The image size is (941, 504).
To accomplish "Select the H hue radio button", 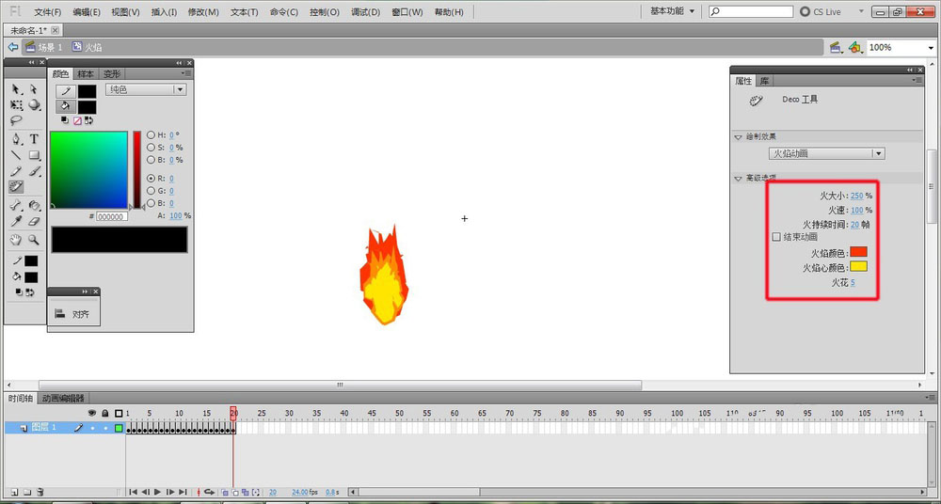I will (x=151, y=135).
